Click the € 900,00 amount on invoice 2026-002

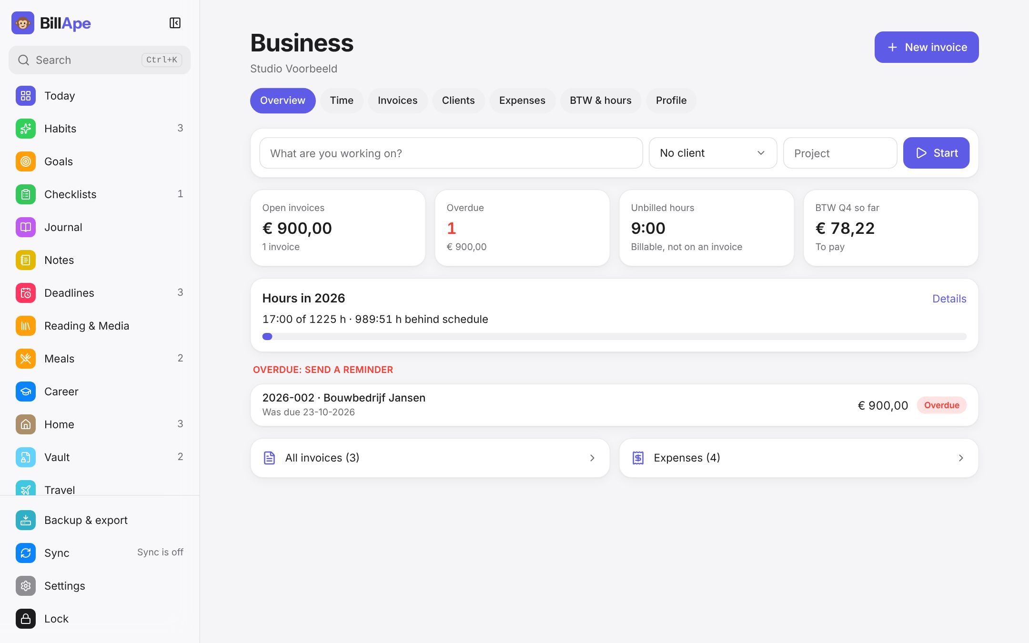click(x=883, y=405)
